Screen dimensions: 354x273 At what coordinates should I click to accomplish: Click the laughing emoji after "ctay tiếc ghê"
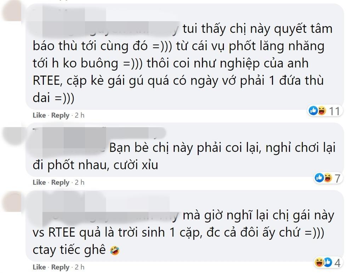[115, 251]
